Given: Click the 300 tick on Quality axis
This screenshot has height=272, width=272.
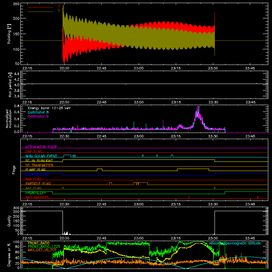Looking at the screenshot, I should click(16, 208).
